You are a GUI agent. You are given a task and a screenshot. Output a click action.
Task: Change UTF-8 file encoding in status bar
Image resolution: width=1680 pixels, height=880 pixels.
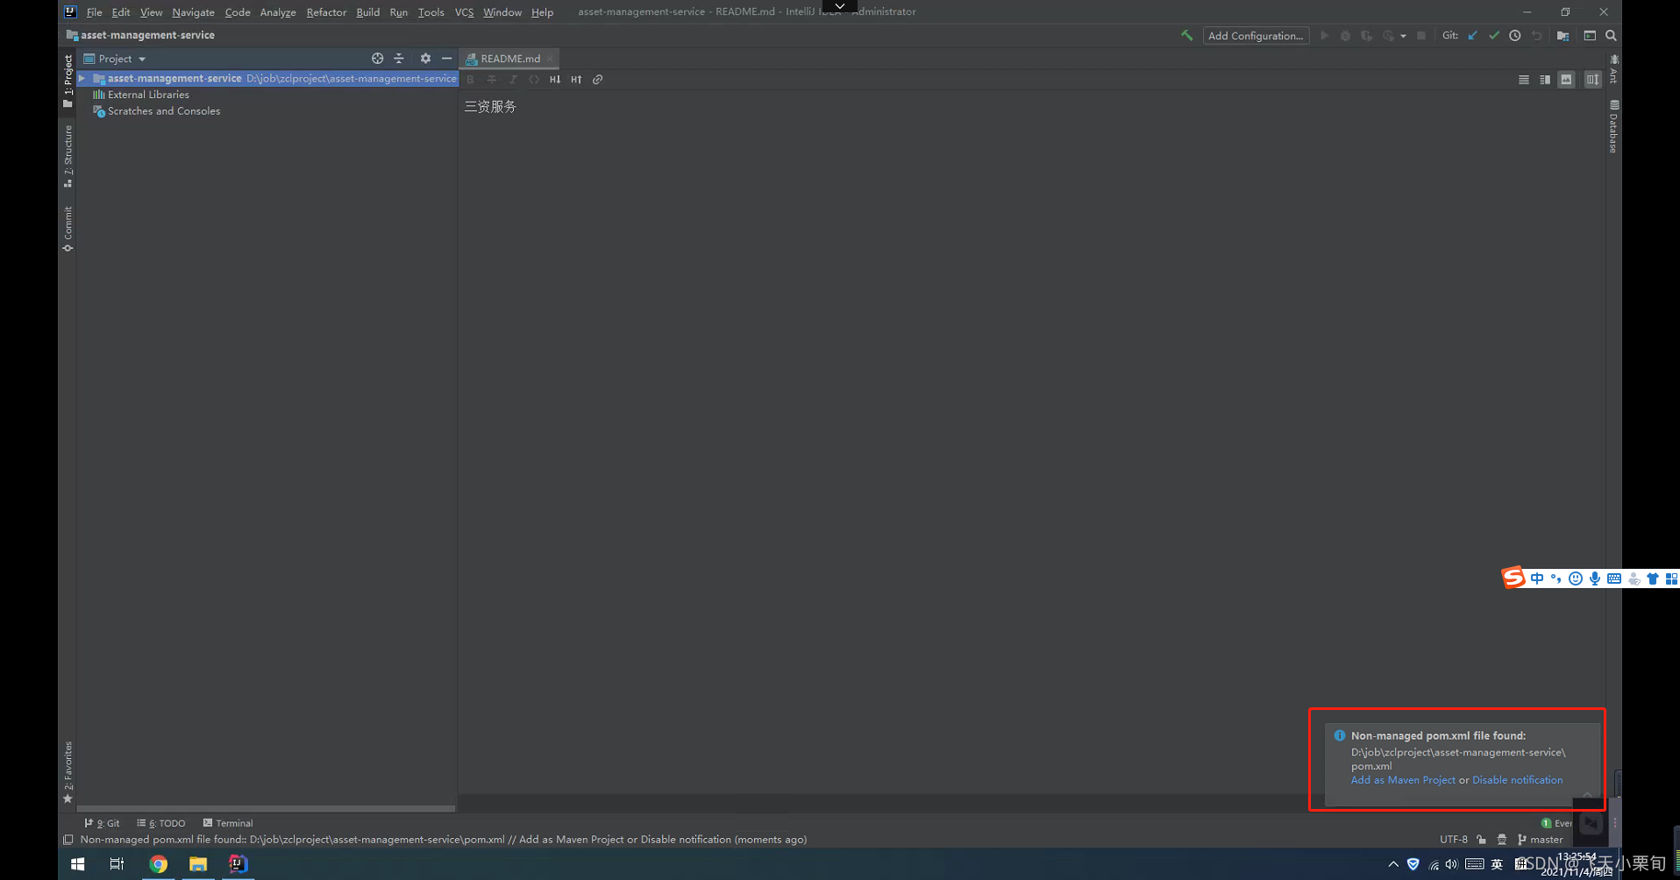click(1453, 840)
